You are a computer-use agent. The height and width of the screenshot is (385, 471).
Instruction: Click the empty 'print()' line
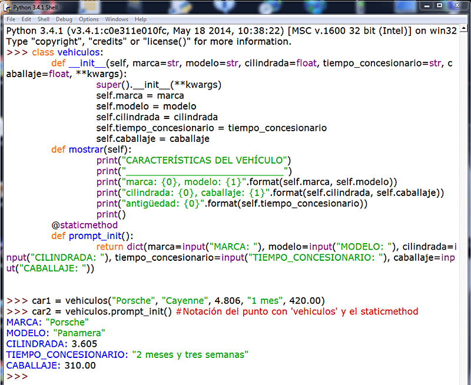click(x=111, y=214)
